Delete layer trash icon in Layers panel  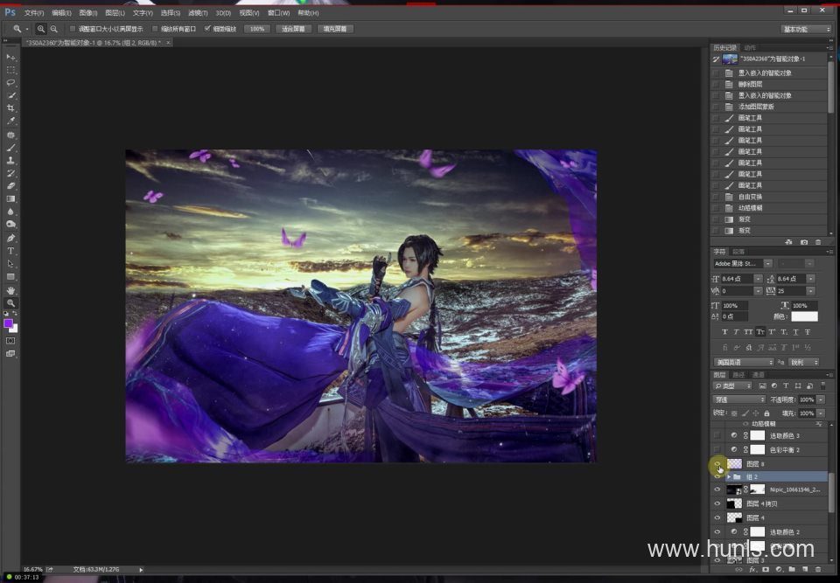(818, 570)
